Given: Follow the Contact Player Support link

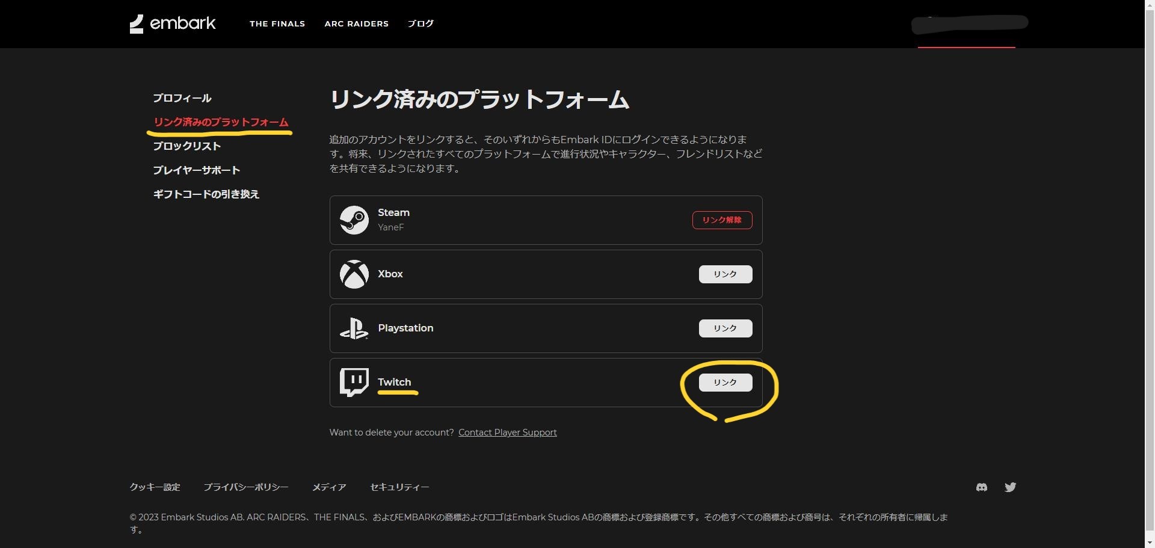Looking at the screenshot, I should coord(508,433).
